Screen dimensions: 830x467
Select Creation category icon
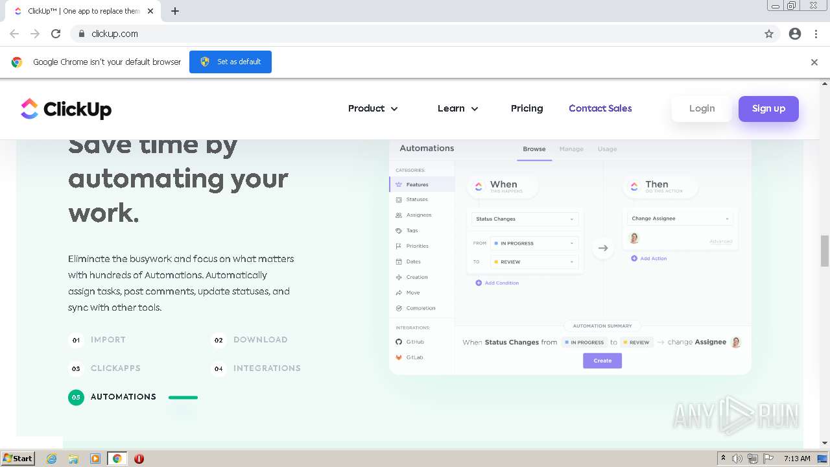coord(399,278)
